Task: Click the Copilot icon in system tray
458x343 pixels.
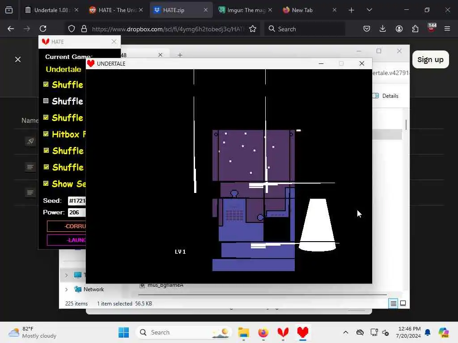Action: pos(444,332)
